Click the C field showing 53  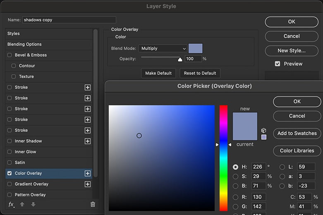click(x=304, y=197)
